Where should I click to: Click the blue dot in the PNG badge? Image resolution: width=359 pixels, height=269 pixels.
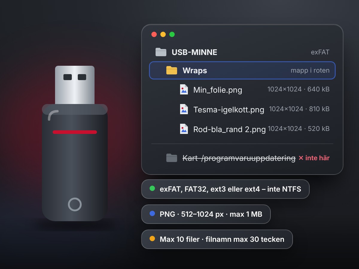coord(152,213)
